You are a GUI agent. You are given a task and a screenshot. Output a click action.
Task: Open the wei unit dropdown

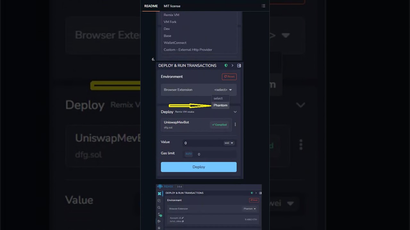pos(229,143)
